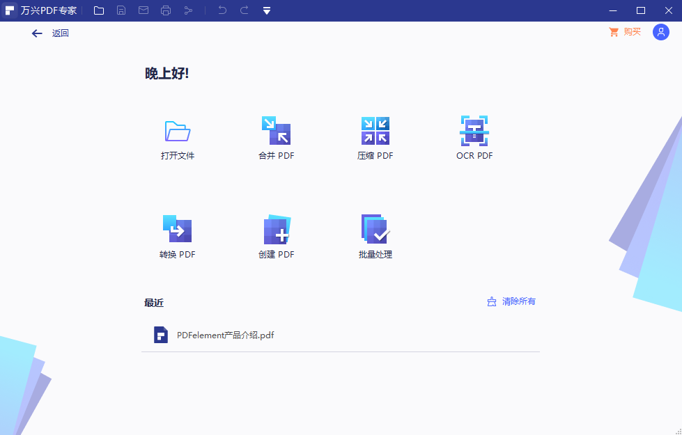Click the save icon in the toolbar
The width and height of the screenshot is (682, 435).
pyautogui.click(x=121, y=10)
